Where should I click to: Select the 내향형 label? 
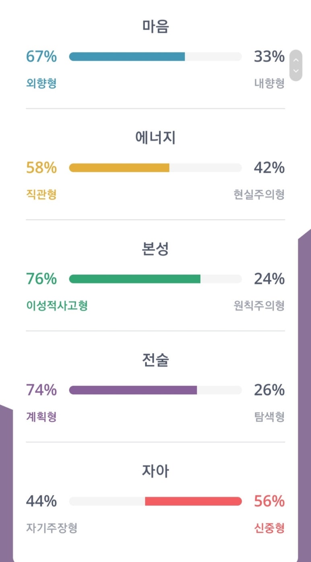(269, 83)
